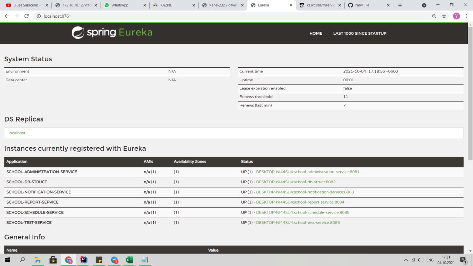The image size is (473, 266).
Task: Open File Explorer from the taskbar
Action: (38, 260)
